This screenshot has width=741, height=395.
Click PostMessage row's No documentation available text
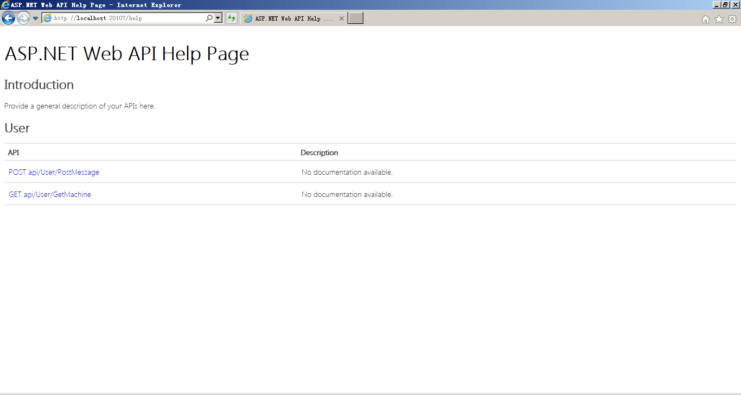click(x=347, y=172)
